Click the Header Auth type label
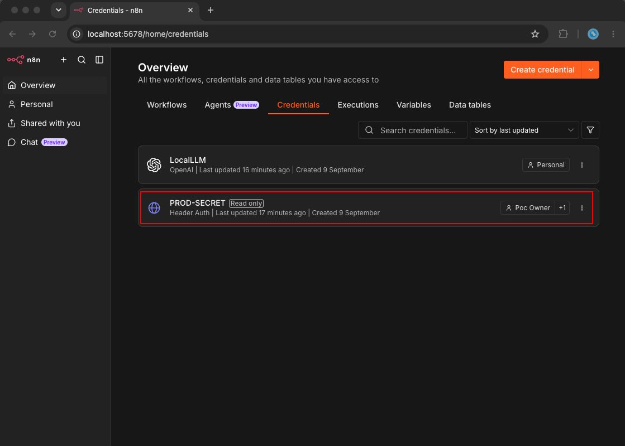Screen dimensions: 625x446 [x=189, y=213]
